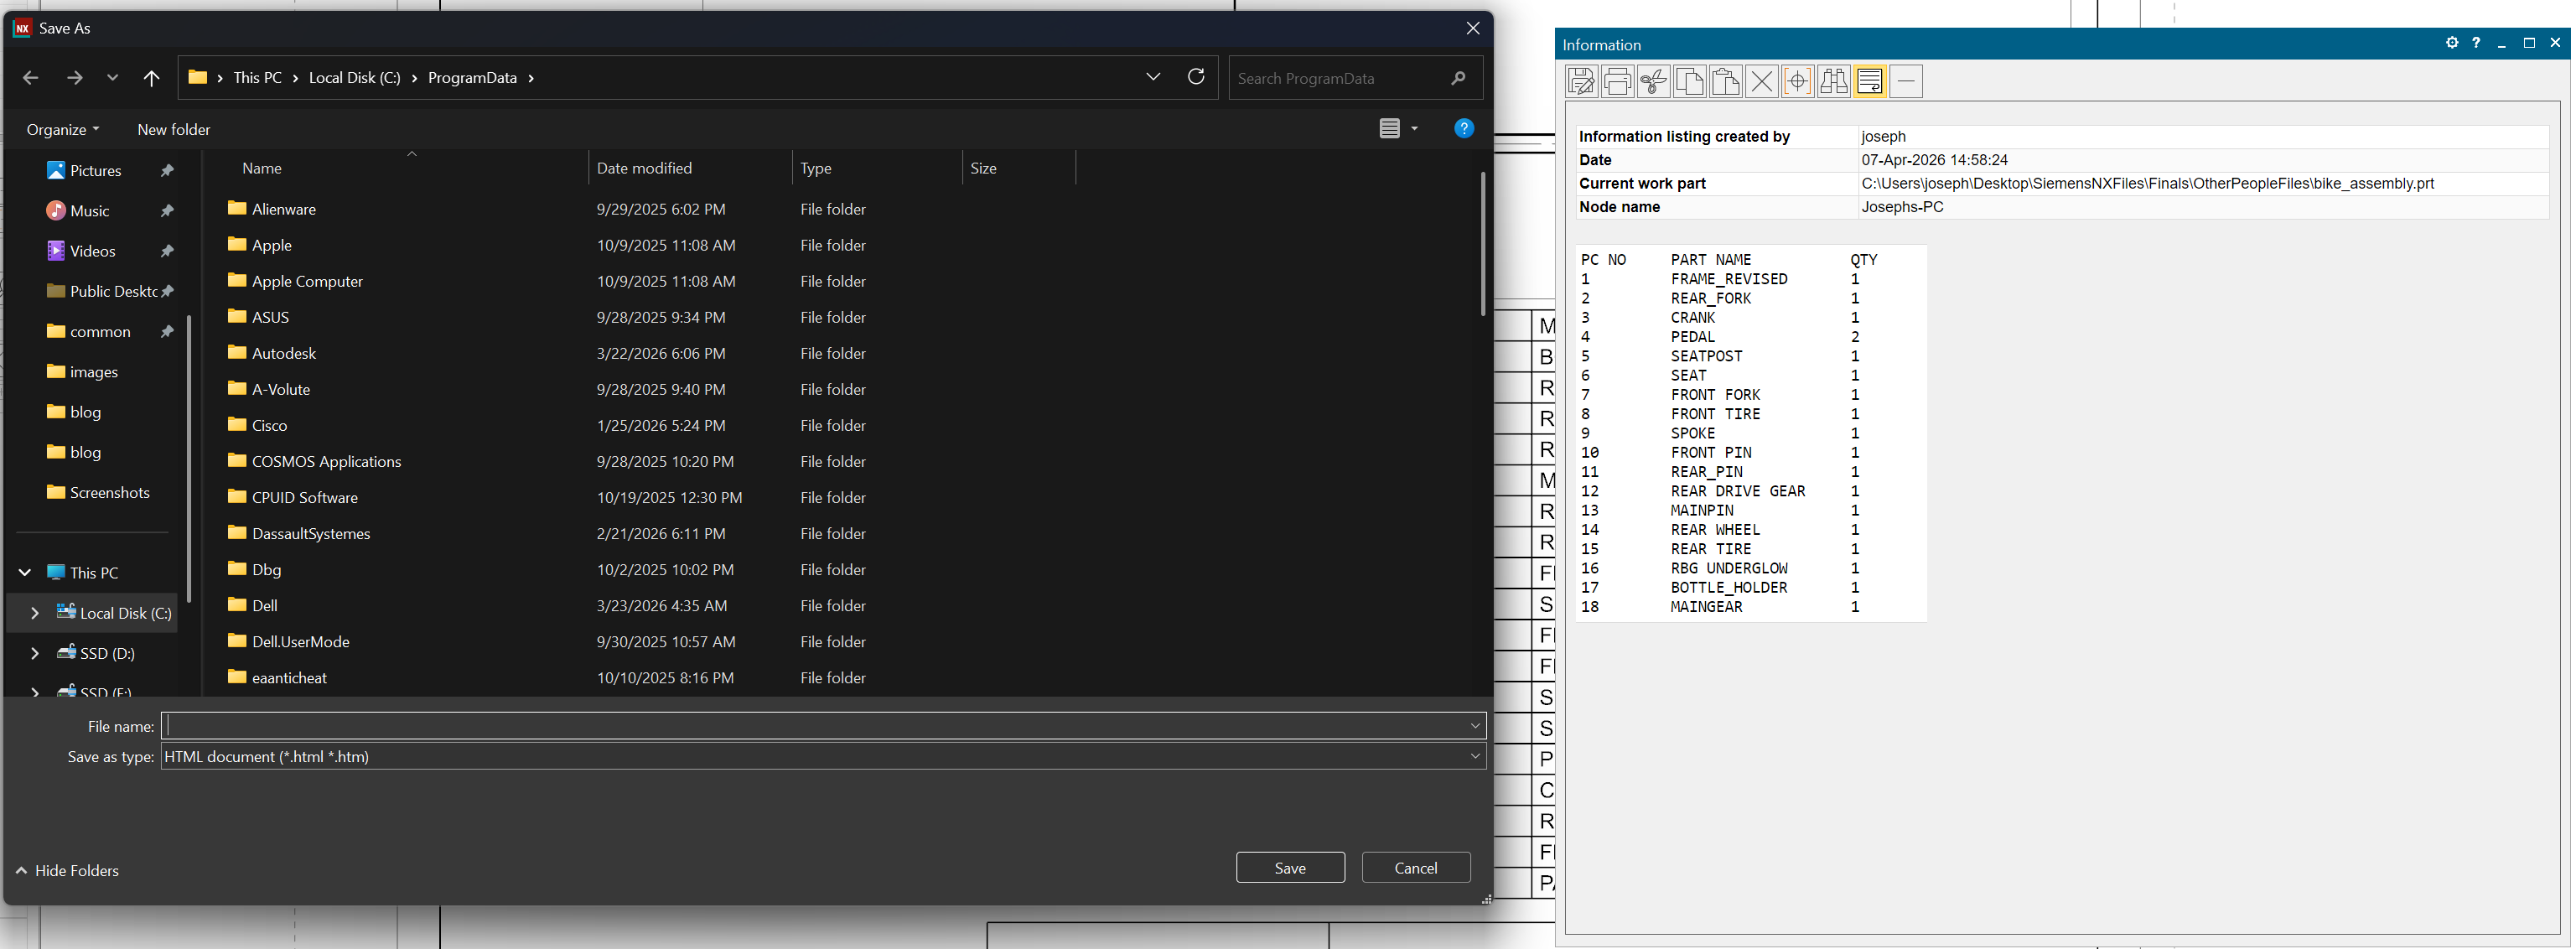Screen dimensions: 2576x949
Task: Select the Cisco folder
Action: point(269,425)
